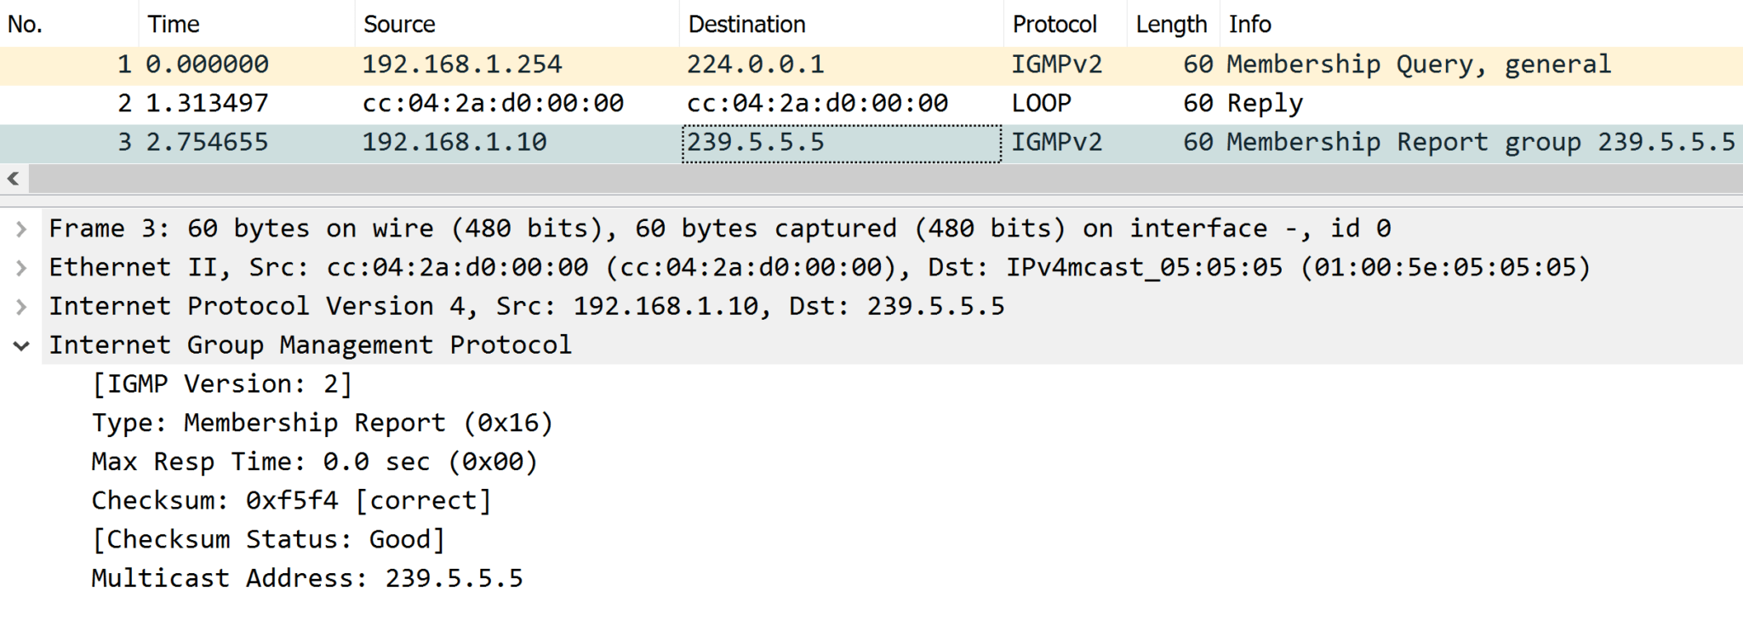The width and height of the screenshot is (1743, 625).
Task: Expand the Ethernet II protocol details
Action: (x=22, y=266)
